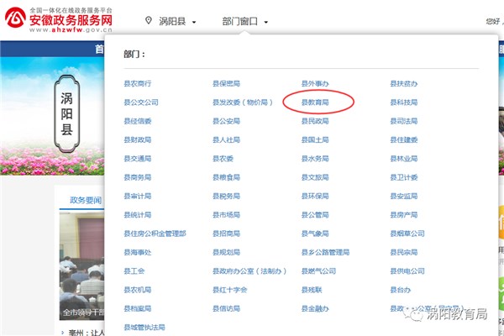Select the 县扶贫办 department

click(x=403, y=84)
